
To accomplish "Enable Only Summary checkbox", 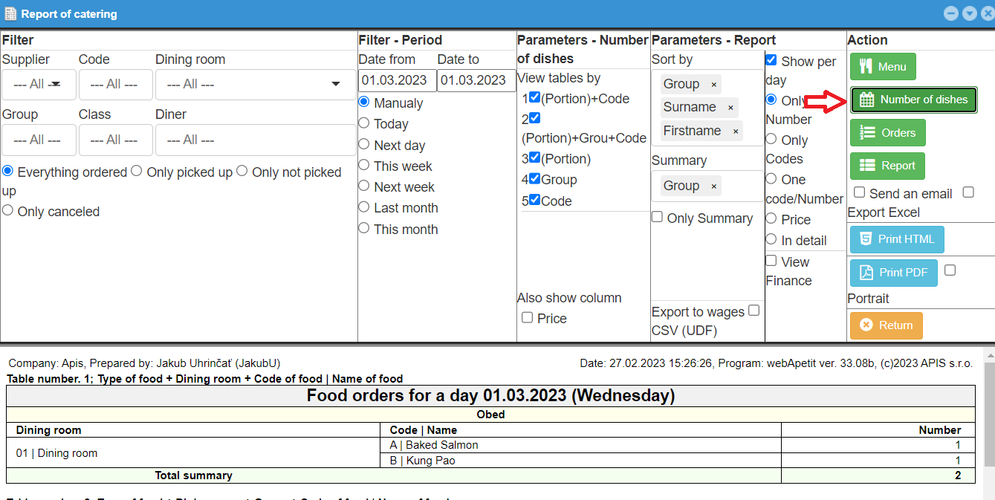I will click(x=658, y=217).
